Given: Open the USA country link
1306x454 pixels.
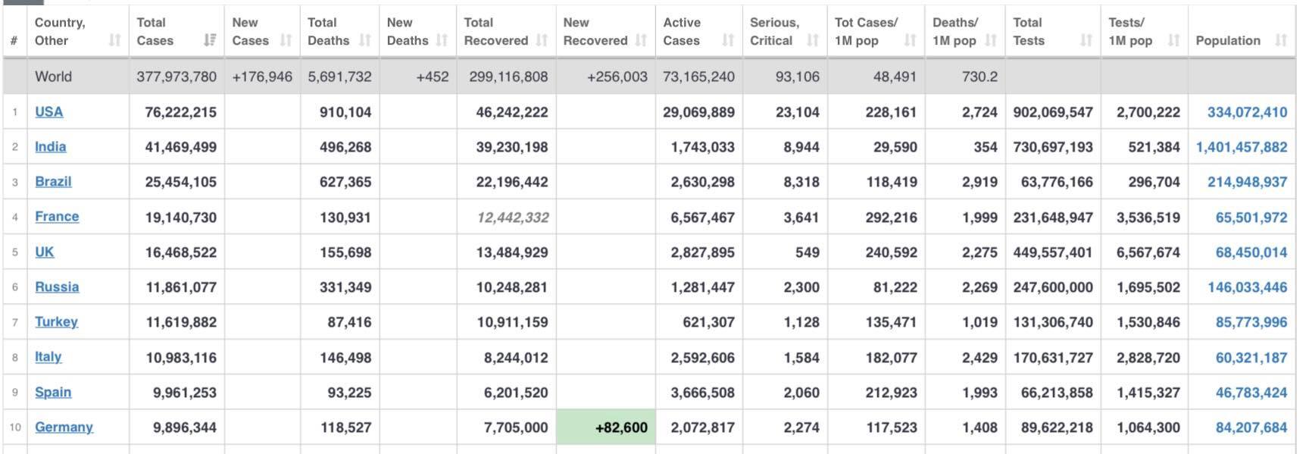Looking at the screenshot, I should [48, 111].
